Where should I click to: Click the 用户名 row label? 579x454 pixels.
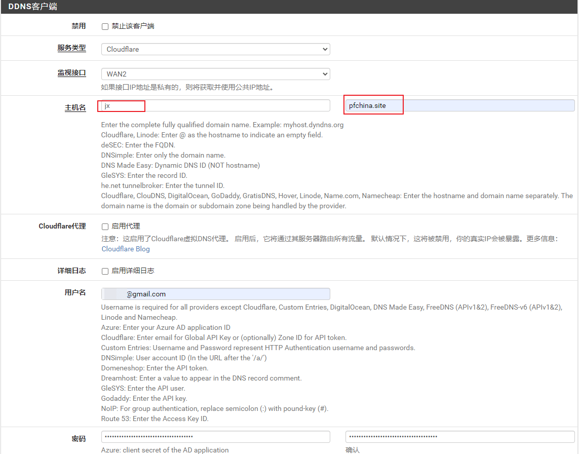tap(75, 292)
